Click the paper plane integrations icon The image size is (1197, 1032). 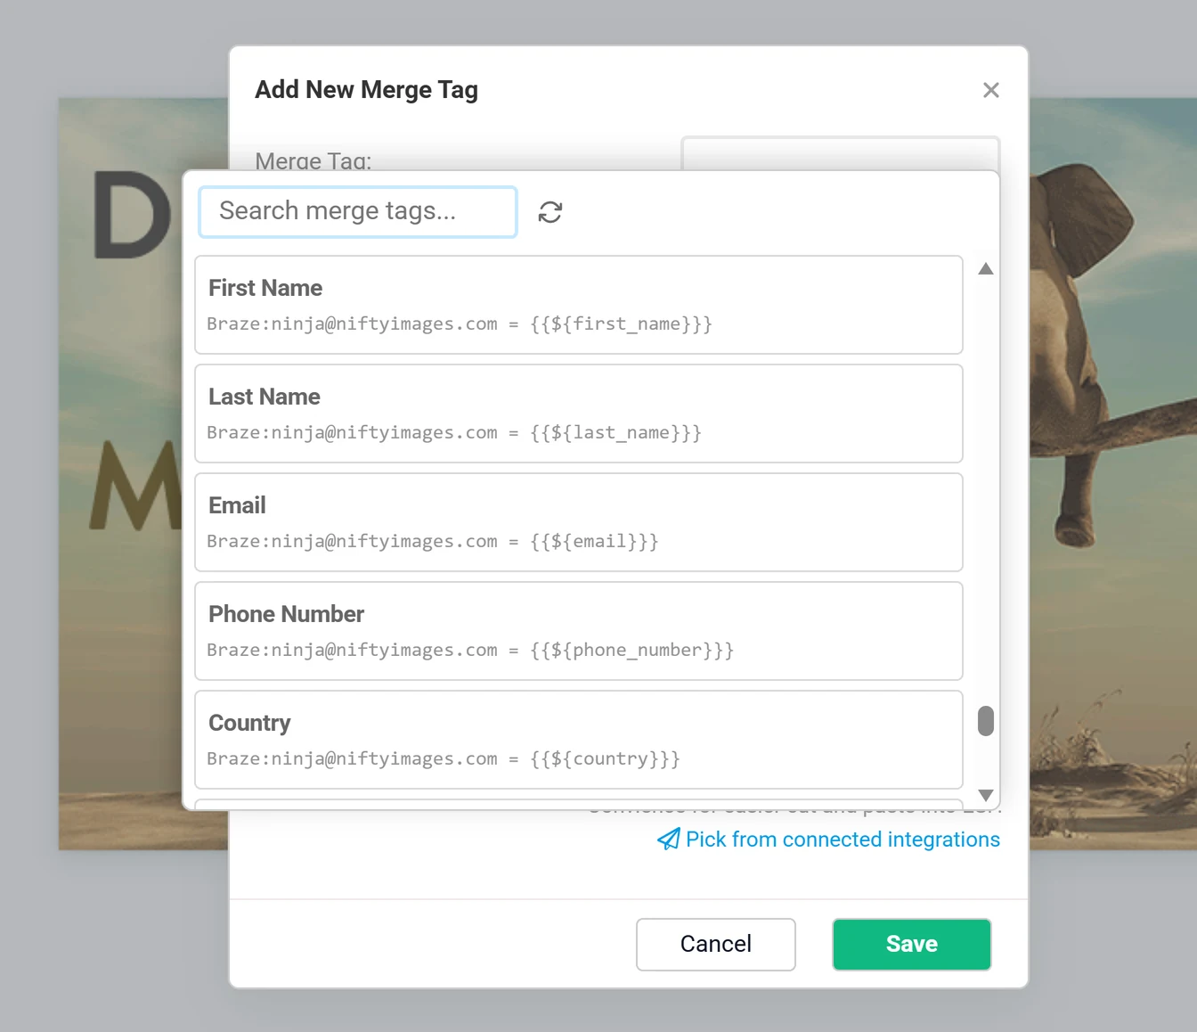(669, 839)
